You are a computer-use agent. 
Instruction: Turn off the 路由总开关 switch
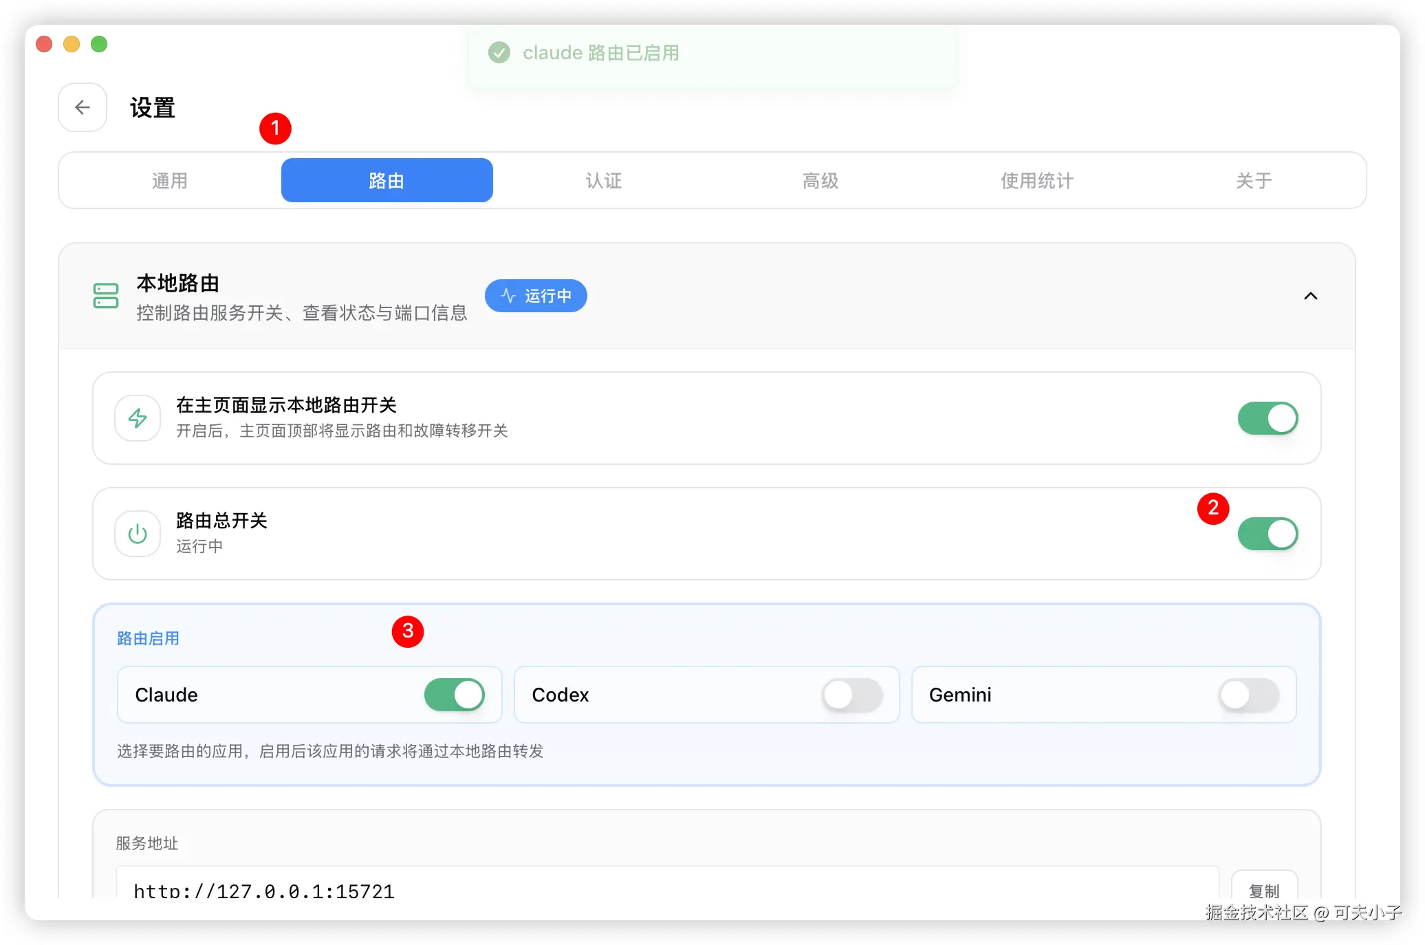[1268, 534]
